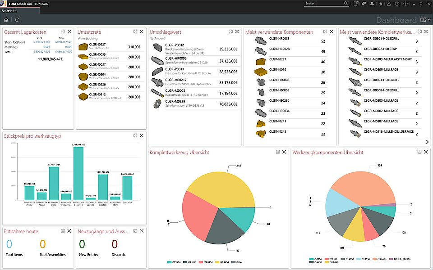The width and height of the screenshot is (433, 270).
Task: Switch to the Startseite tab
Action: click(x=10, y=10)
